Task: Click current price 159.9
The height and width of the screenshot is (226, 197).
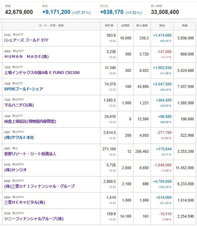Action: click(111, 214)
